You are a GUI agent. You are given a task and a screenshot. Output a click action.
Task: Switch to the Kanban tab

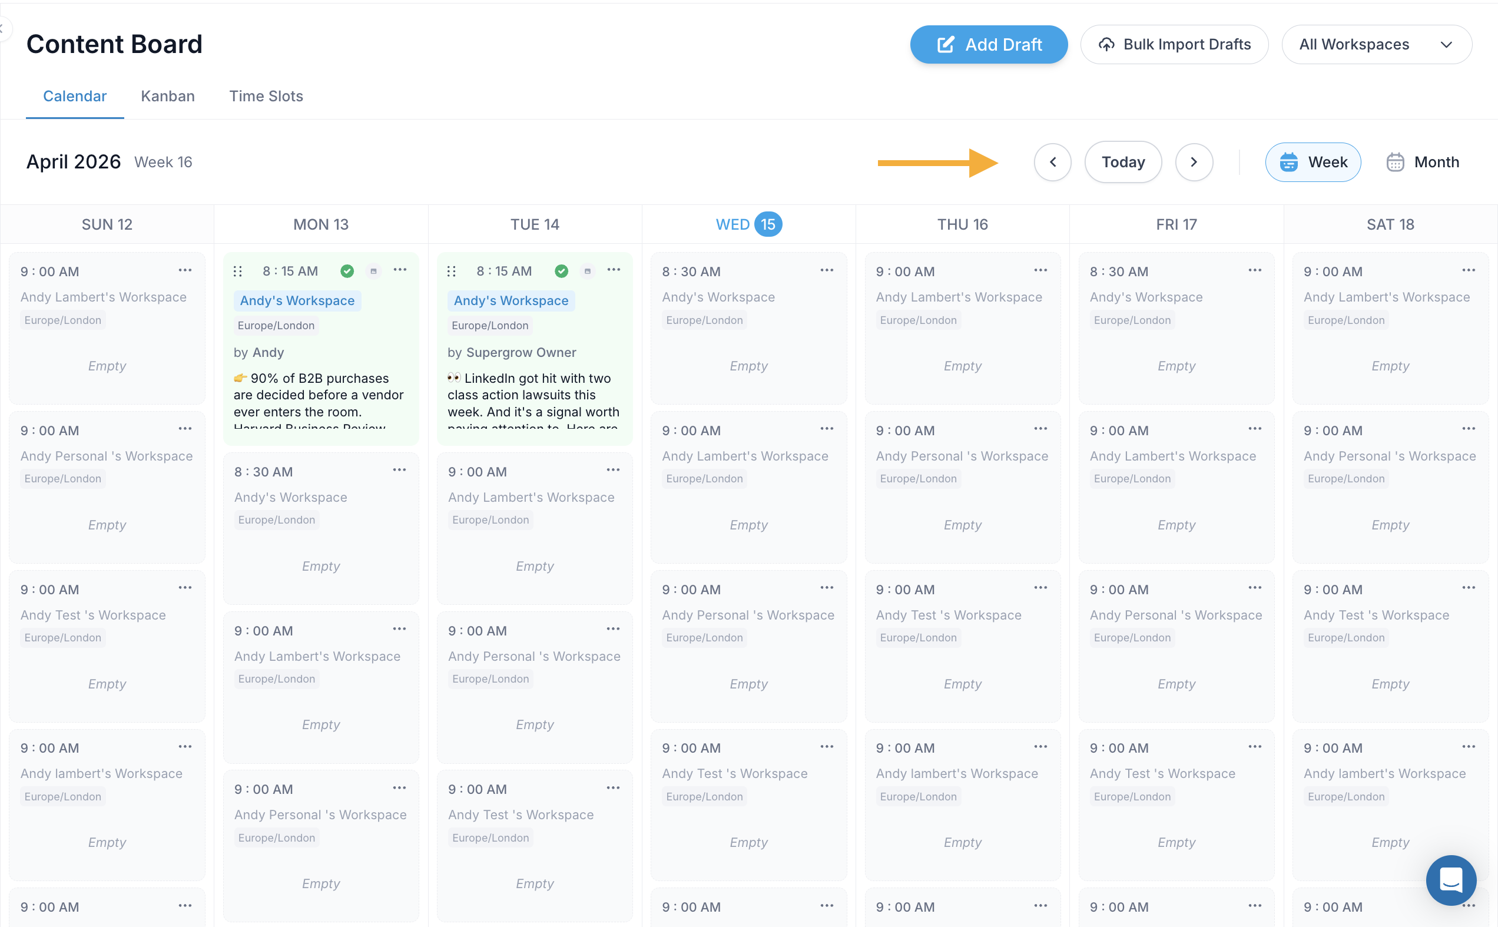tap(168, 96)
